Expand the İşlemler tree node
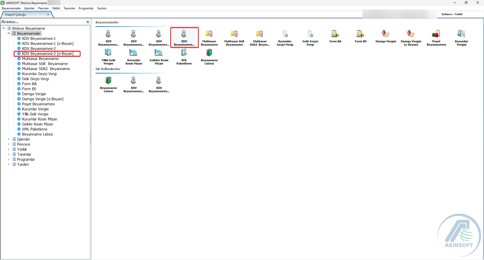Screen dimensions: 484x260 [9, 139]
